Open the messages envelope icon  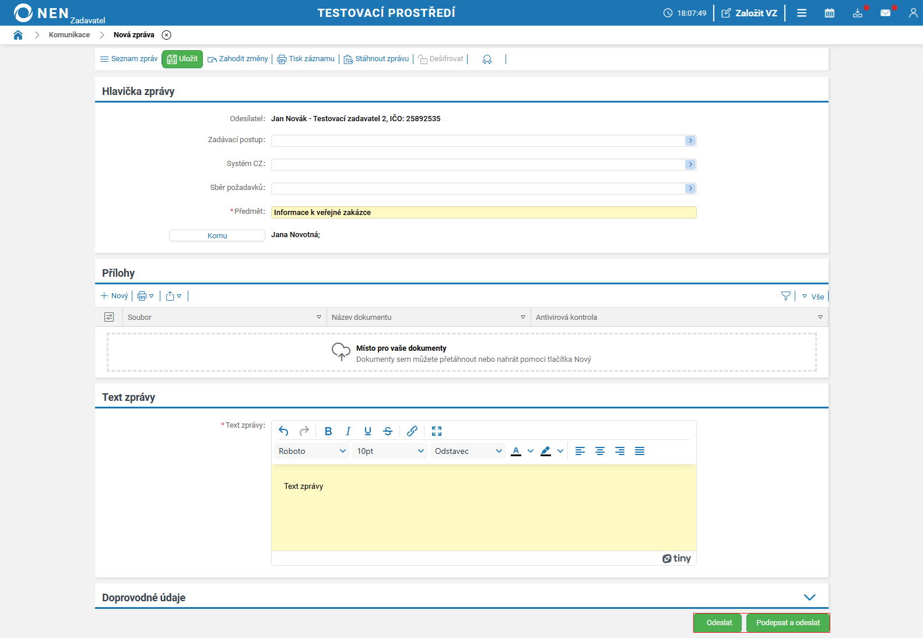(885, 13)
